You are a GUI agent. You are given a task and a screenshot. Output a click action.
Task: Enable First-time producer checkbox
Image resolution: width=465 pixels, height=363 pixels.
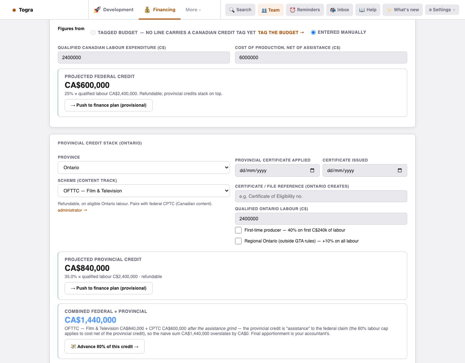point(238,230)
